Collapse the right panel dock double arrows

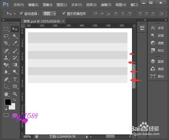point(166,20)
